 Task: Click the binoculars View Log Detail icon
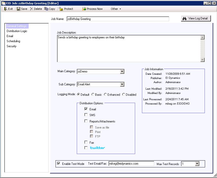click(x=185, y=19)
